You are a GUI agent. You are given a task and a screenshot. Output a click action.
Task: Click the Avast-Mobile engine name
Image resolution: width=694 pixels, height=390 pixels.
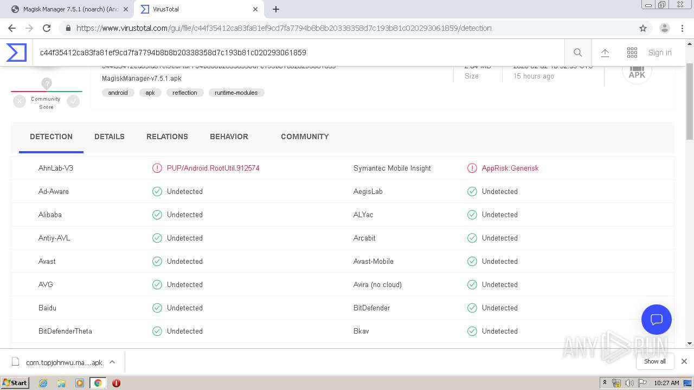pos(374,262)
